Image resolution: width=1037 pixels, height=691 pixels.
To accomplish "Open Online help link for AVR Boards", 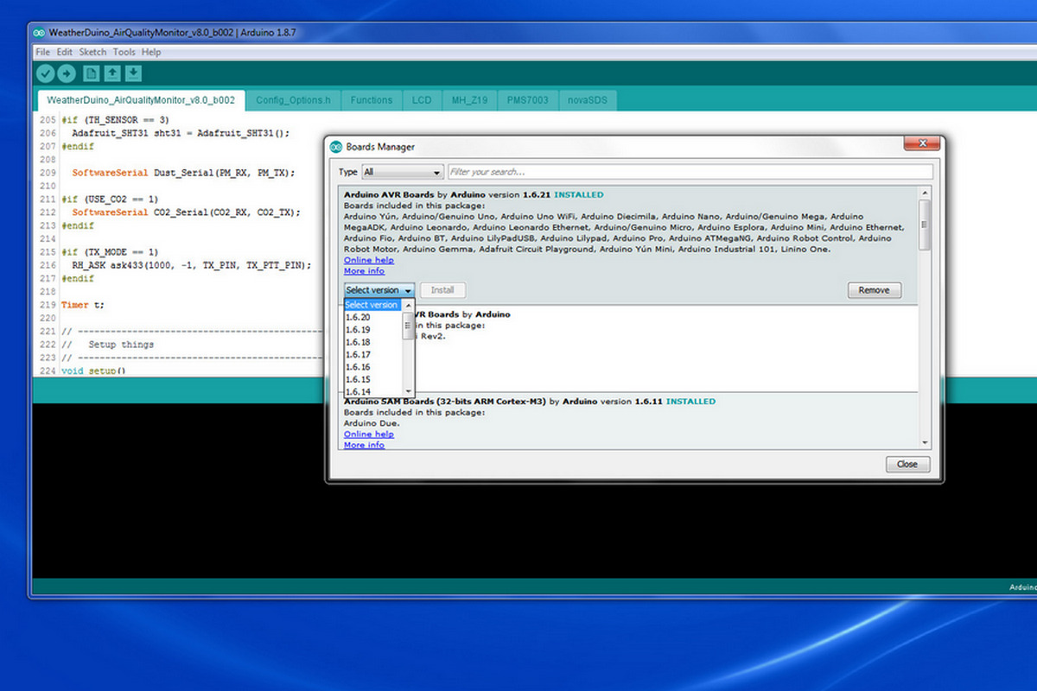I will tap(369, 260).
